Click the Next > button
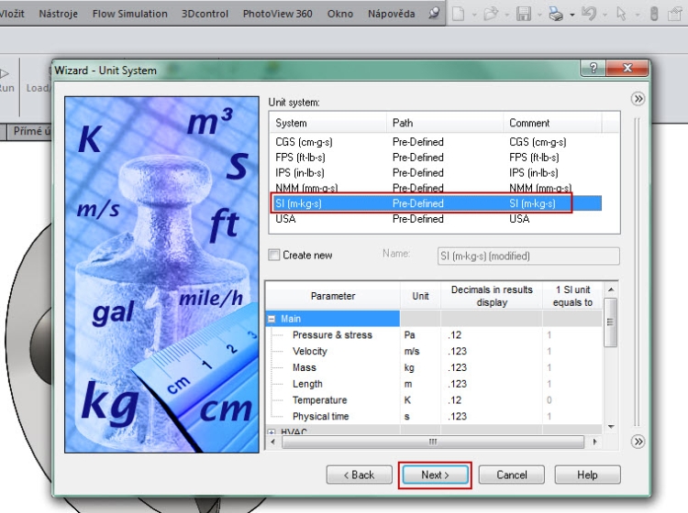This screenshot has height=513, width=688. (x=435, y=475)
